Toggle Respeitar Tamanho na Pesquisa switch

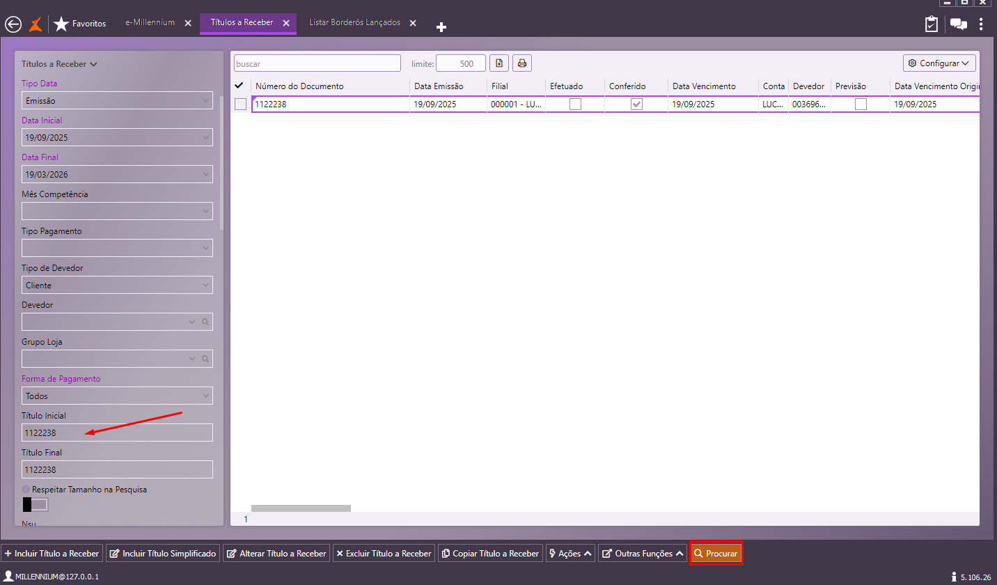[x=36, y=504]
